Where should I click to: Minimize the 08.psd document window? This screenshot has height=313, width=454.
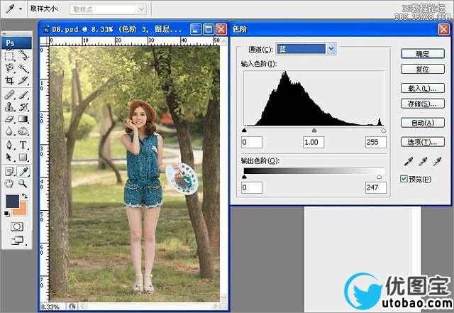[x=196, y=29]
